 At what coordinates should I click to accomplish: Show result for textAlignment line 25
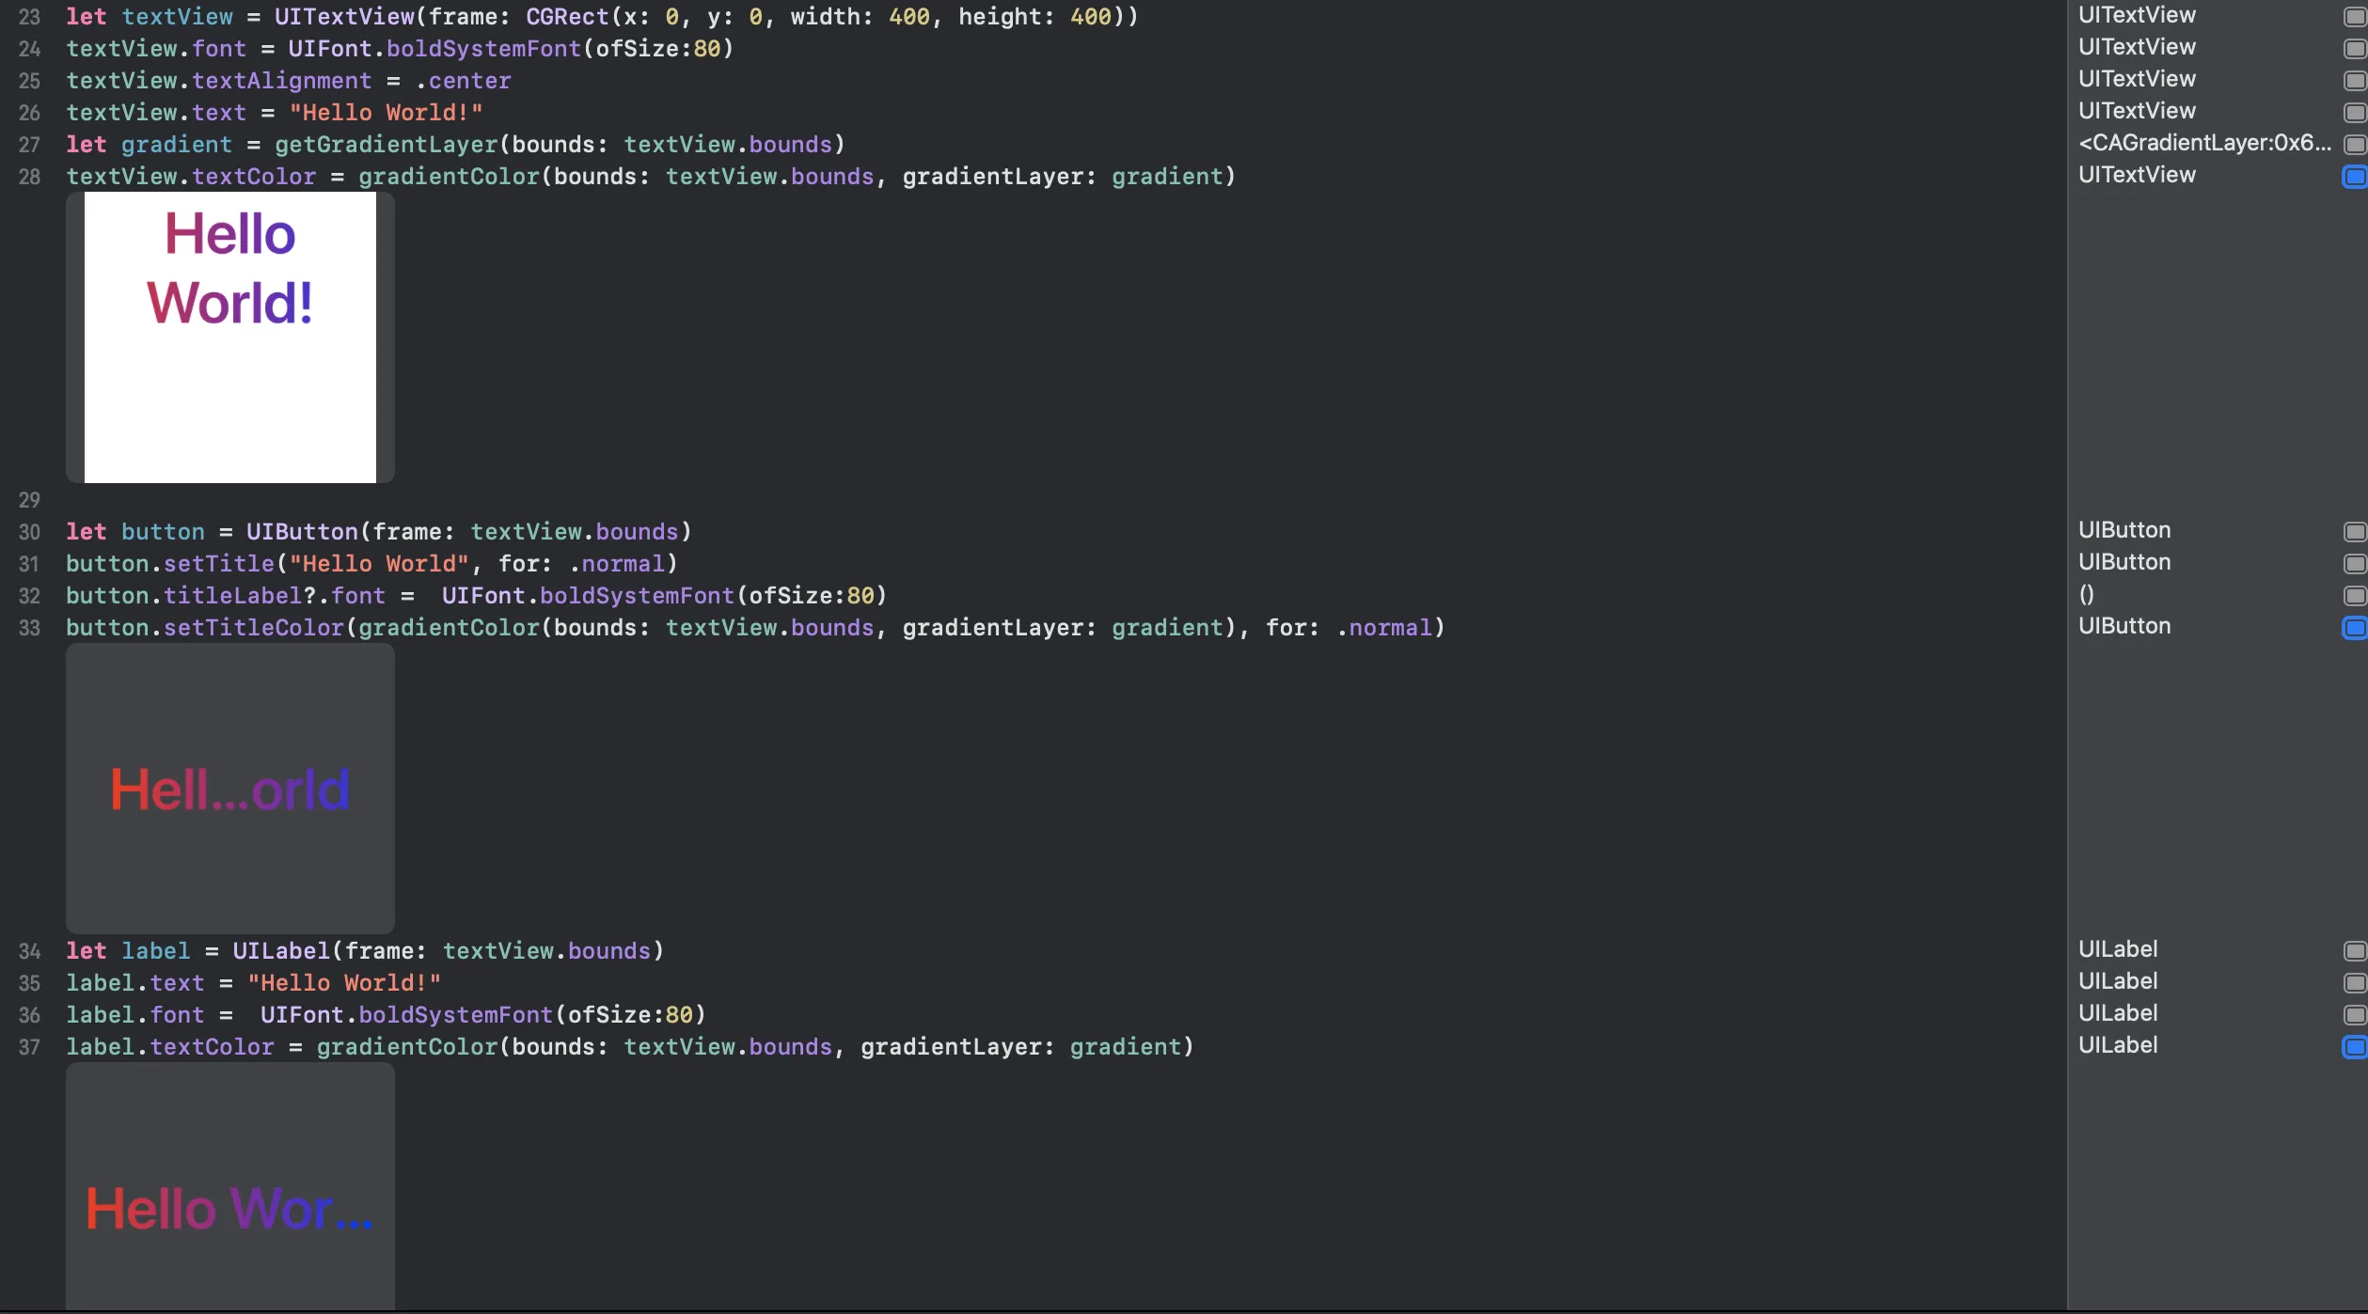[2354, 81]
